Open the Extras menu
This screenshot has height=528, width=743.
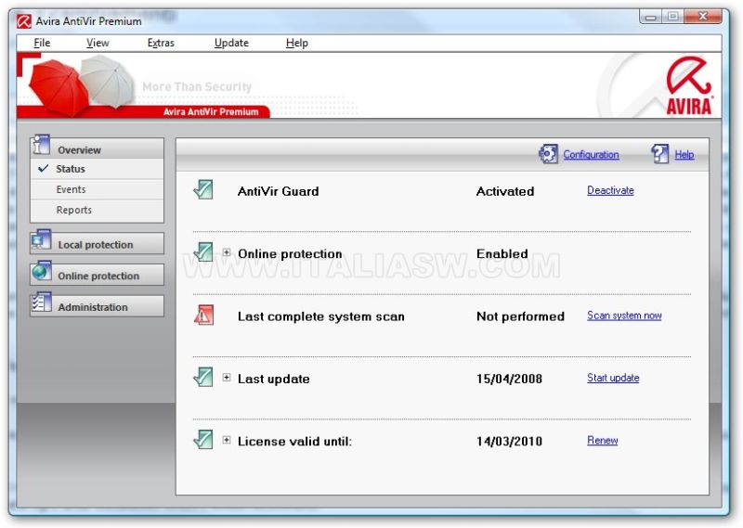pyautogui.click(x=161, y=43)
